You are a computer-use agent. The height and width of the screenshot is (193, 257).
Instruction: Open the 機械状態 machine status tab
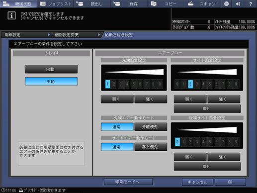click(18, 3)
